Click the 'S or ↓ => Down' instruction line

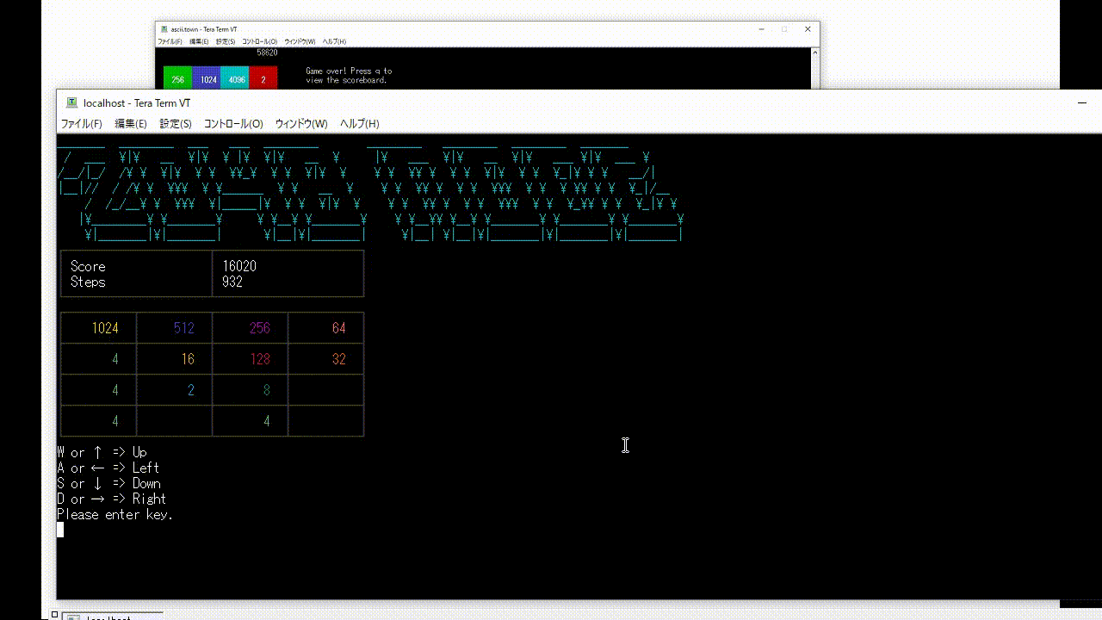point(109,483)
